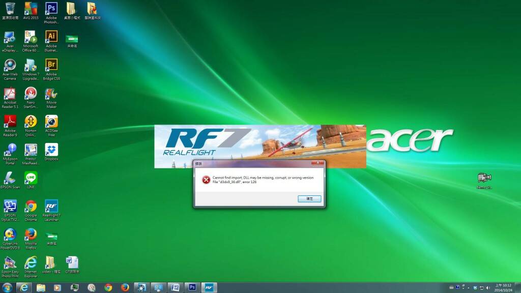Open the LINE desktop shortcut

pos(31,180)
